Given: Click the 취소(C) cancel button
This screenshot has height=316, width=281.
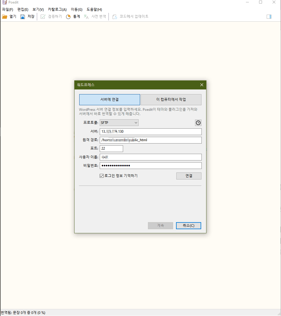Looking at the screenshot, I should coord(189,226).
